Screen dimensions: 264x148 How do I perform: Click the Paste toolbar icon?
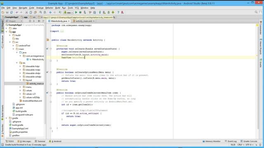tap(35, 12)
